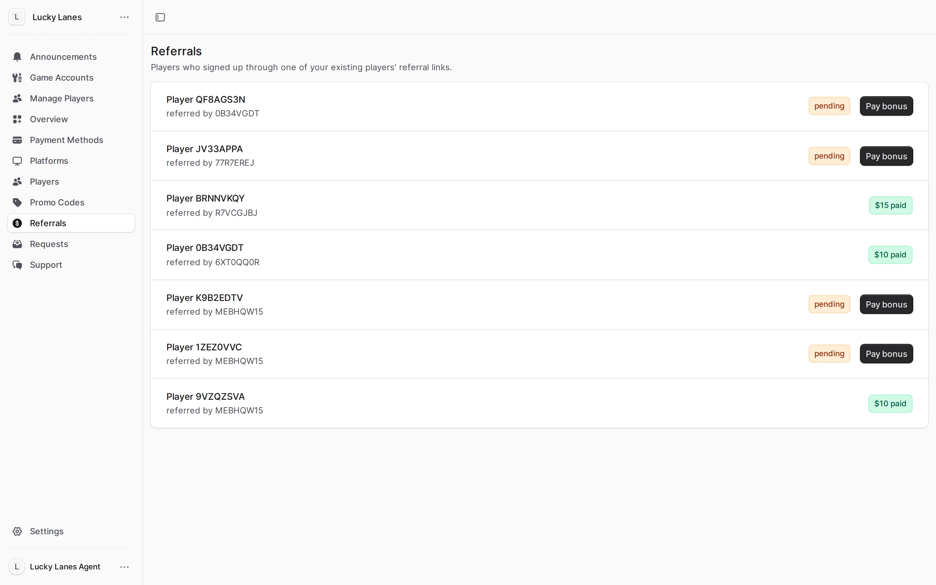The height and width of the screenshot is (585, 936).
Task: Click the Platforms monitor icon
Action: 17,161
